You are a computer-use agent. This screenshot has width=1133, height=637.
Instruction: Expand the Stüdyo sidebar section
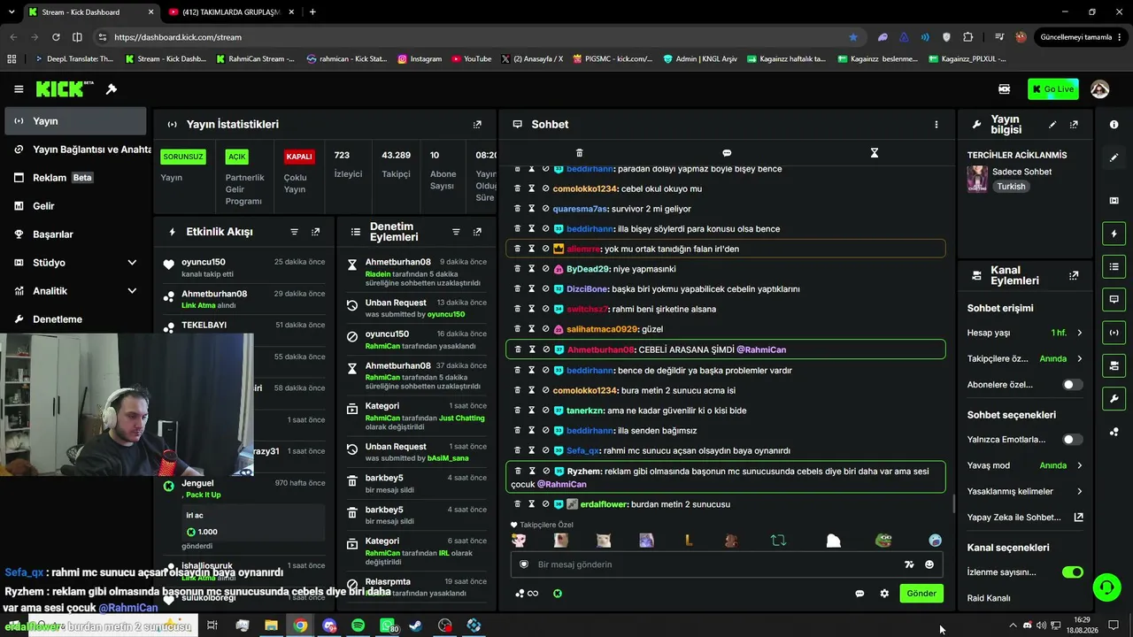coord(74,263)
